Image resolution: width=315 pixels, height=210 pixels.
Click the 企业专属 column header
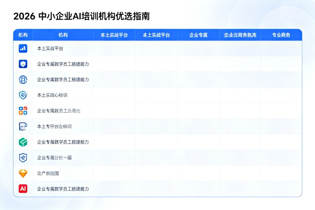[198, 35]
